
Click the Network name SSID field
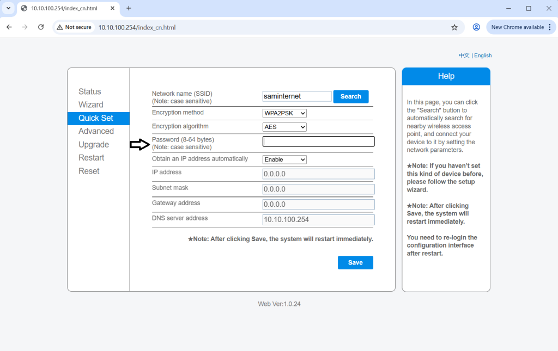[x=297, y=96]
